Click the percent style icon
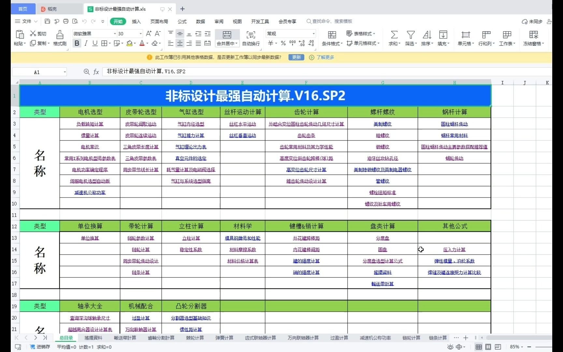563x352 pixels. 283,43
